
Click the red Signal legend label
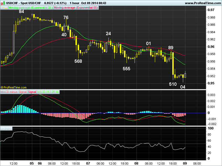32,92
